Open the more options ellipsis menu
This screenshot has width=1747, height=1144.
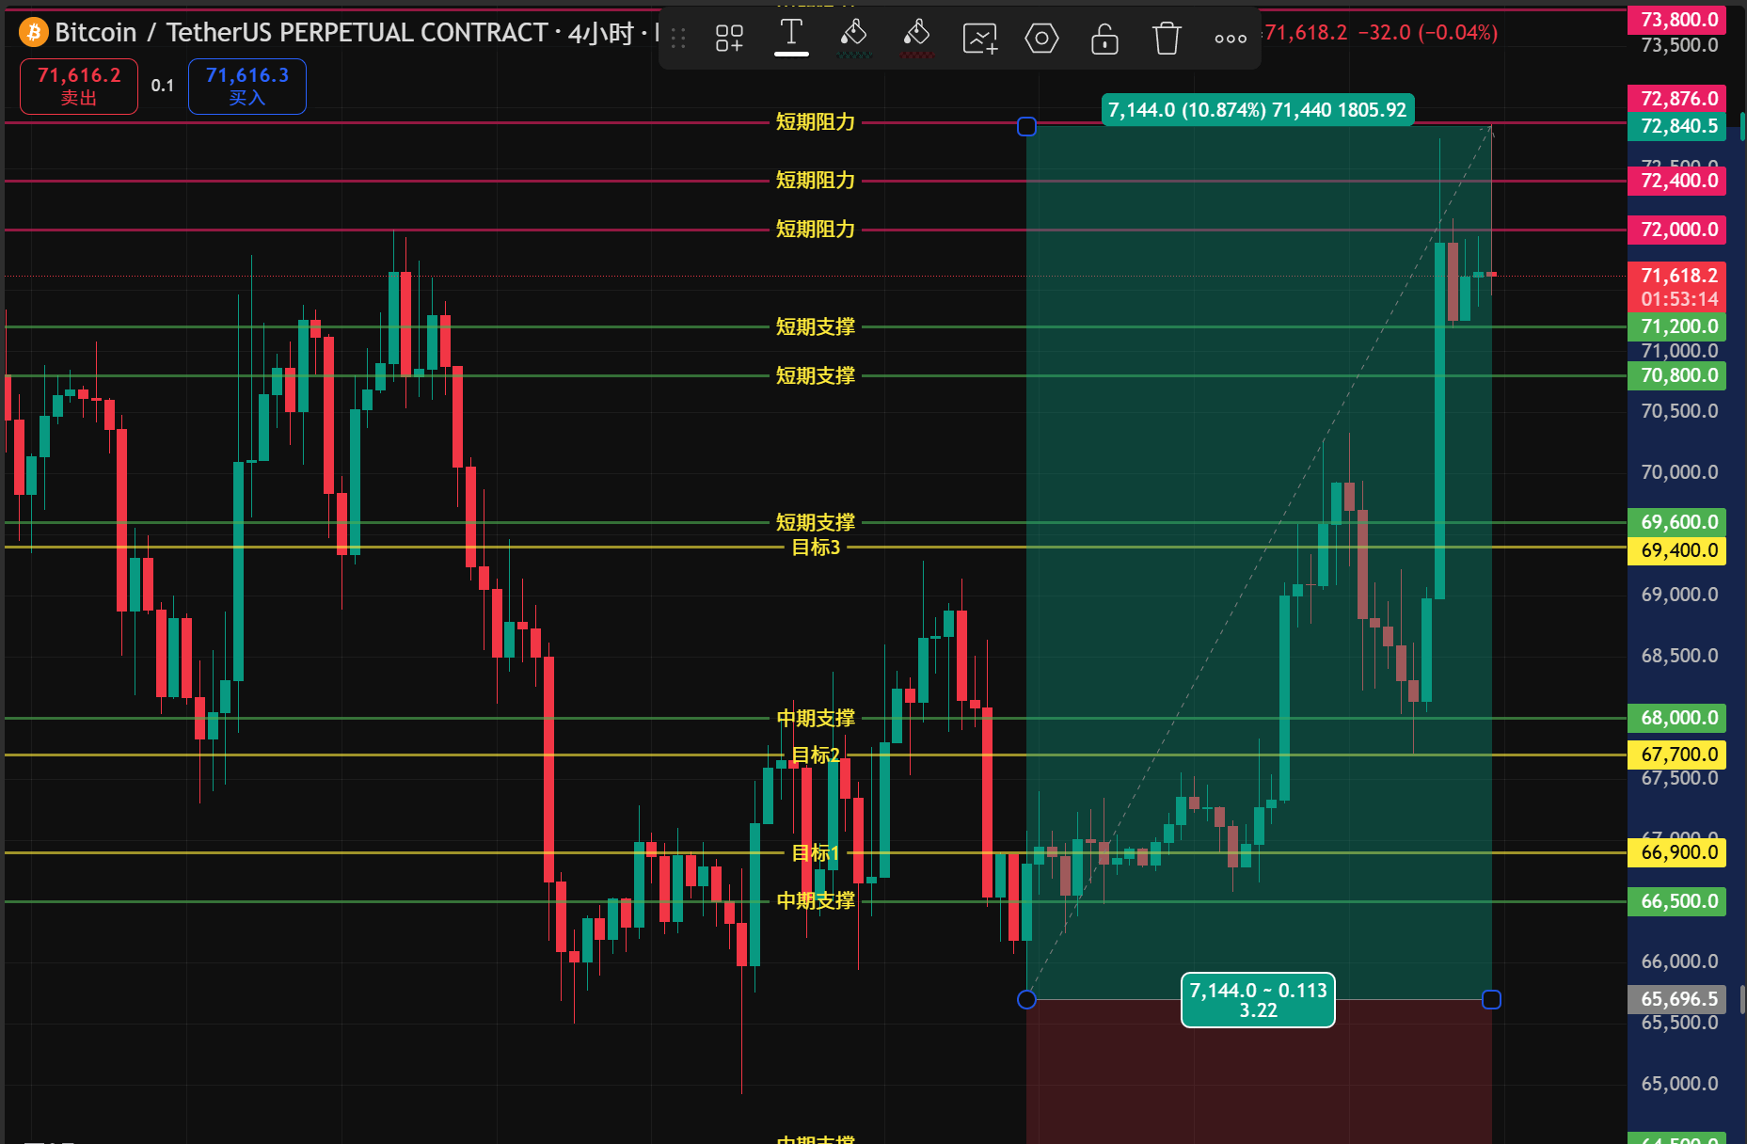[x=1231, y=39]
